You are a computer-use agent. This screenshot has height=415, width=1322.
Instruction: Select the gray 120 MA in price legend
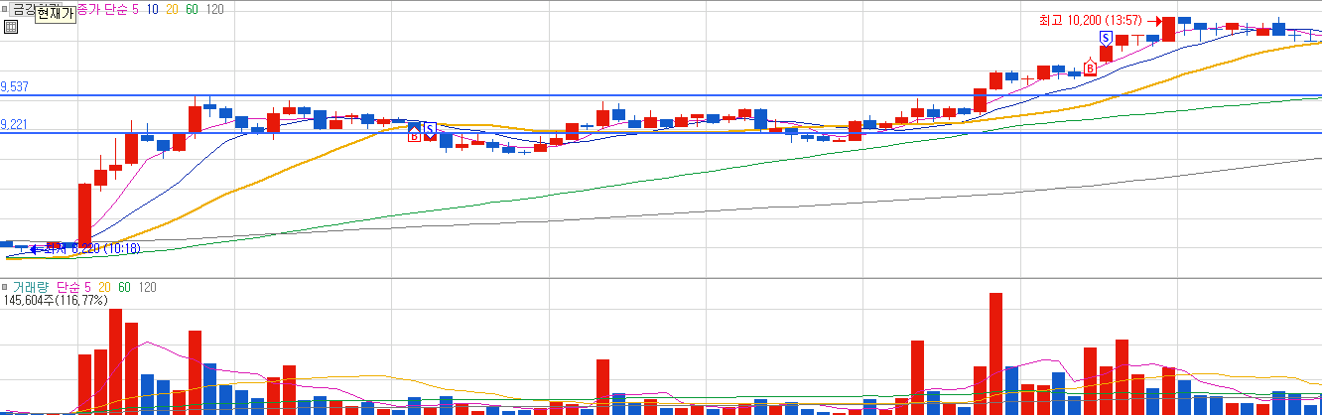pos(215,8)
